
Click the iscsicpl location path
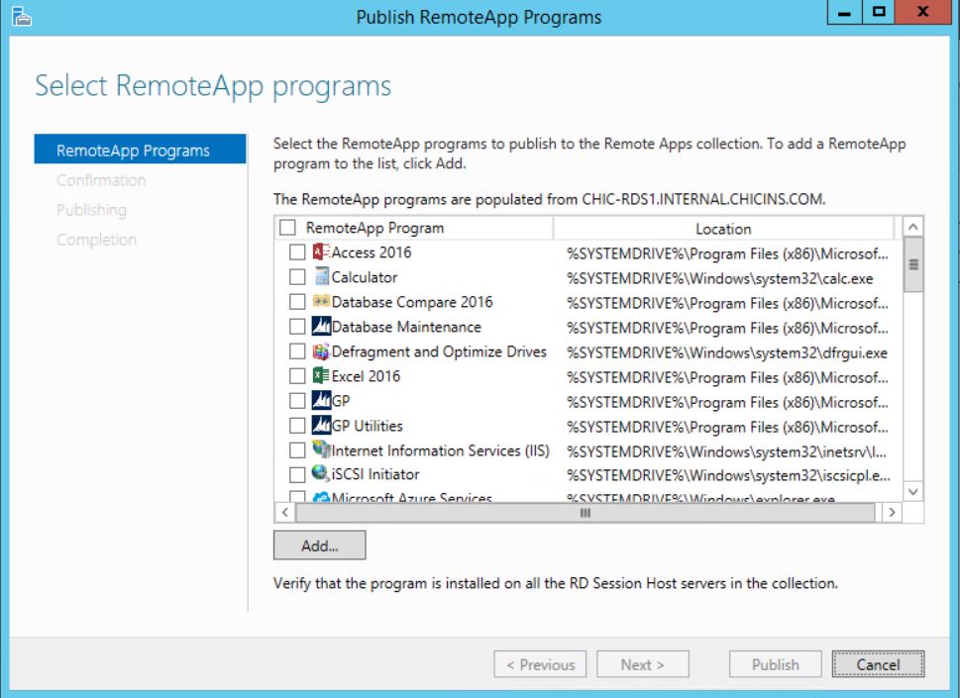pyautogui.click(x=728, y=475)
